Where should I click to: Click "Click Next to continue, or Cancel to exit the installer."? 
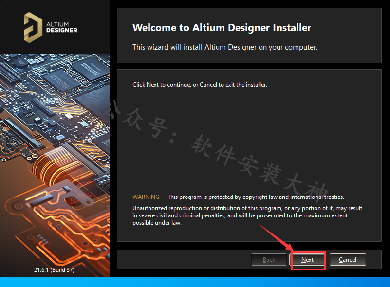coord(200,85)
